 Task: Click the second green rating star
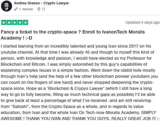point(9,22)
